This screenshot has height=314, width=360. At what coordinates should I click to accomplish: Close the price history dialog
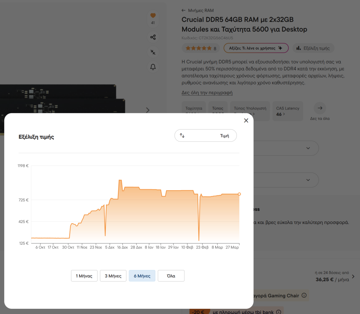tap(246, 120)
